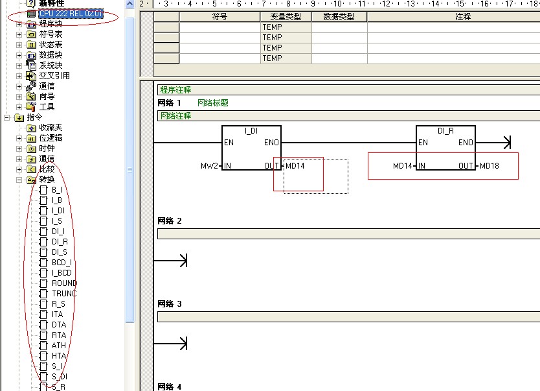This screenshot has width=540, height=391.
Task: Expand the 位逻辑 instruction folder
Action: (x=19, y=138)
